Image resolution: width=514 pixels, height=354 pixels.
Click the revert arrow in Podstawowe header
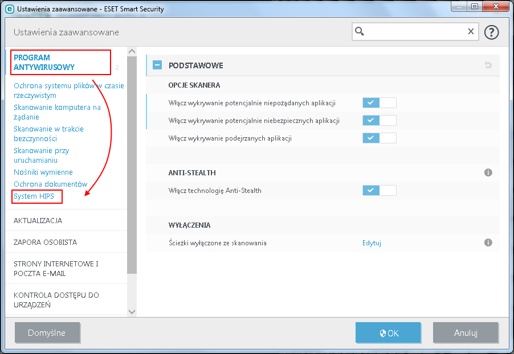(488, 65)
